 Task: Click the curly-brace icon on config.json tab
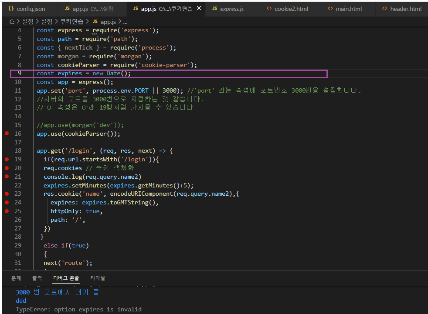pyautogui.click(x=11, y=9)
